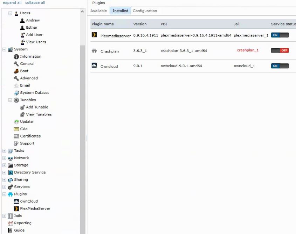Turn off the Owncloud service switch
This screenshot has width=296, height=234.
tap(280, 66)
